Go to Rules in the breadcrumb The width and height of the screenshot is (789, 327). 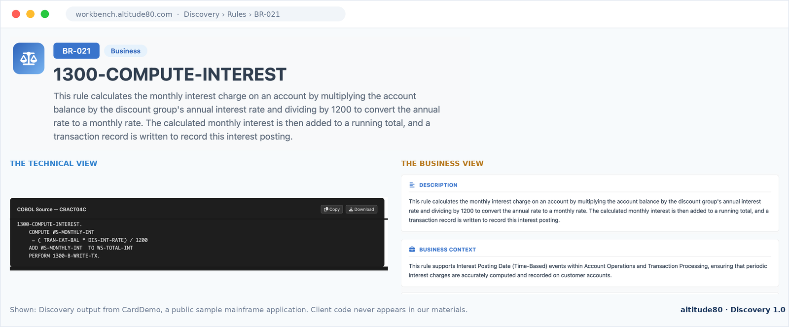237,14
